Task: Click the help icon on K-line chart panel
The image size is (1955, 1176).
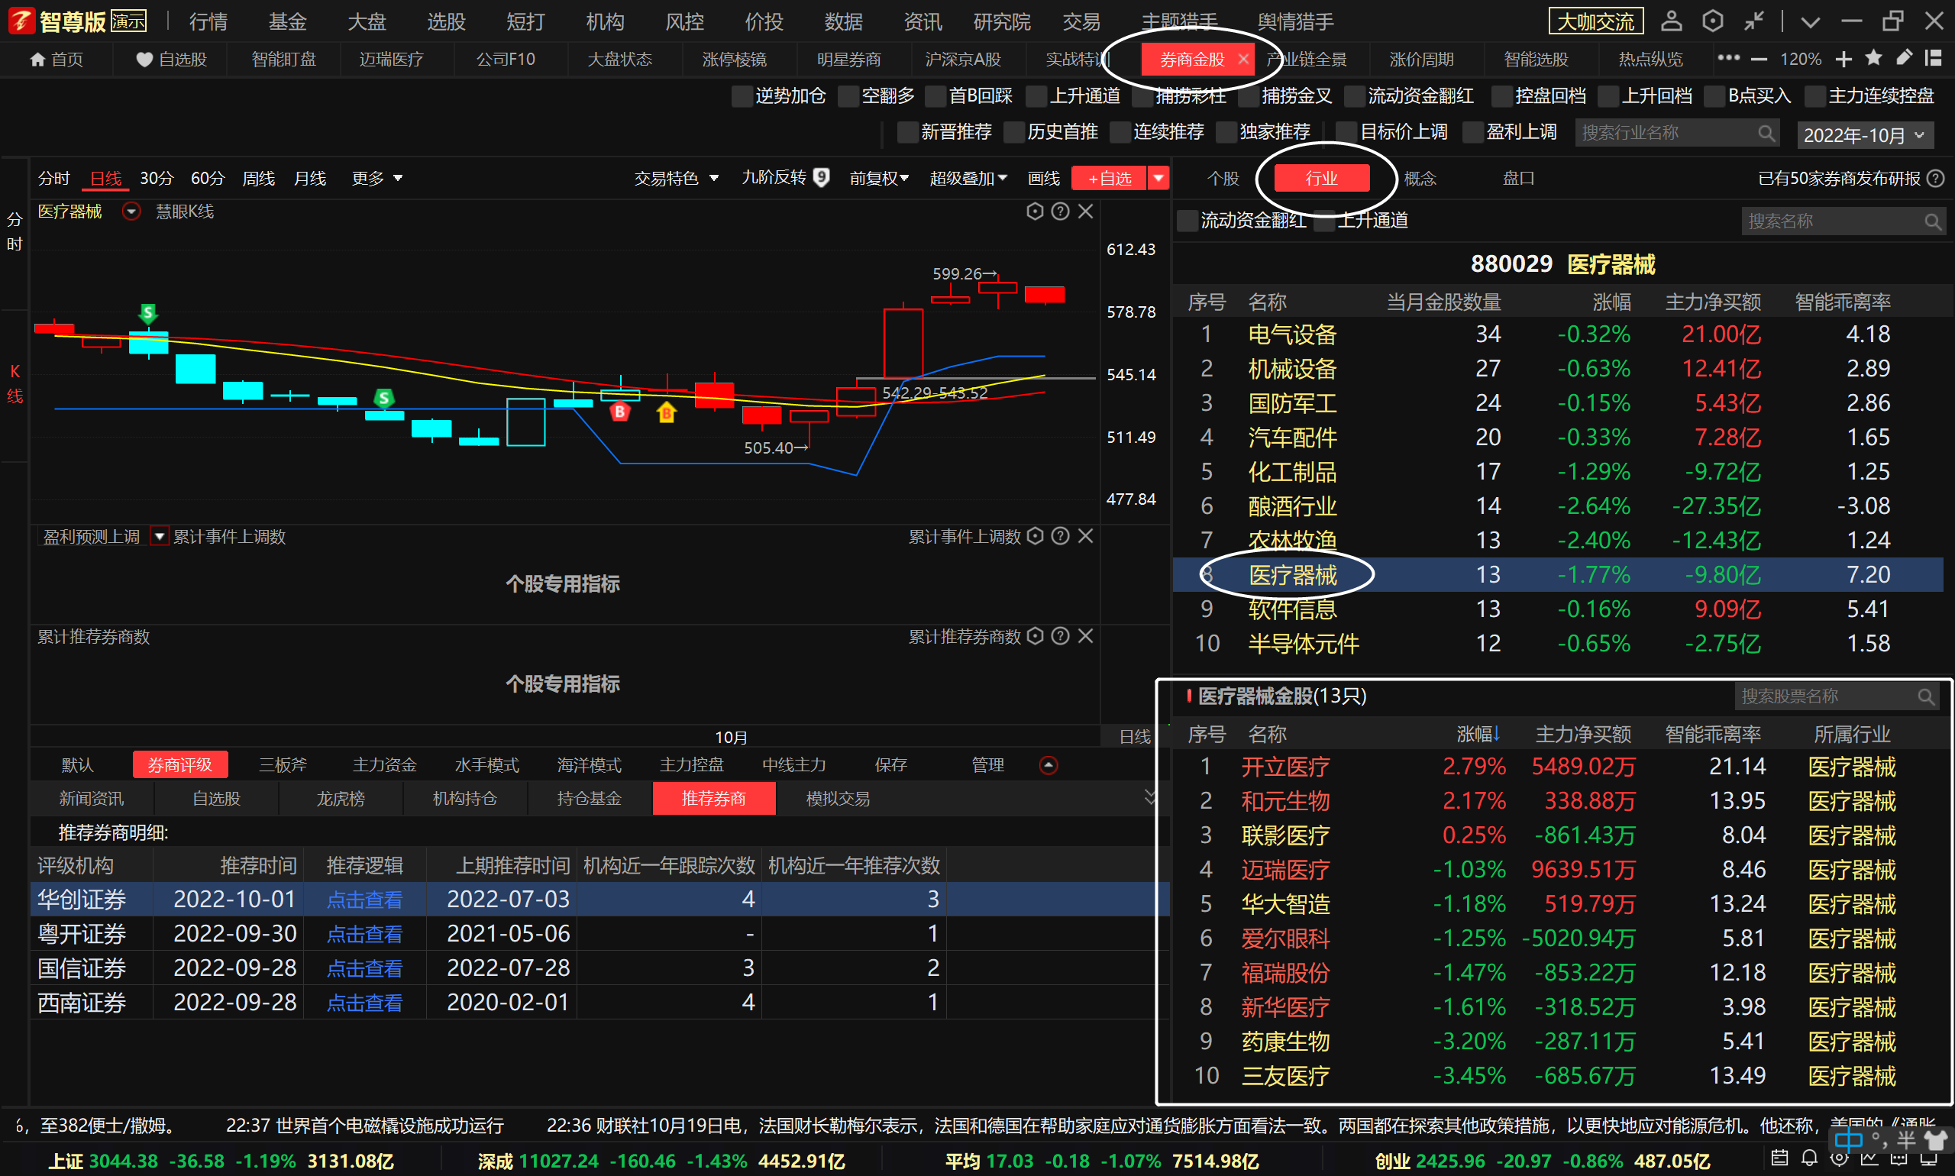Action: coord(1060,211)
